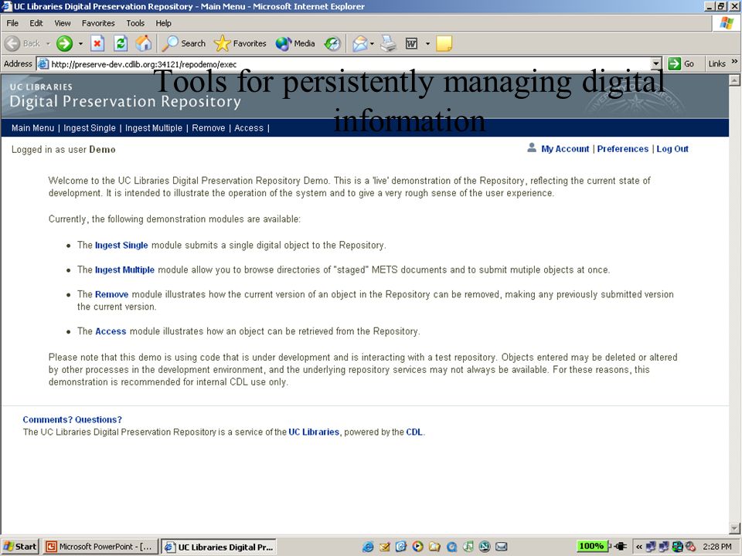742x556 pixels.
Task: Click the Go button
Action: pos(681,64)
